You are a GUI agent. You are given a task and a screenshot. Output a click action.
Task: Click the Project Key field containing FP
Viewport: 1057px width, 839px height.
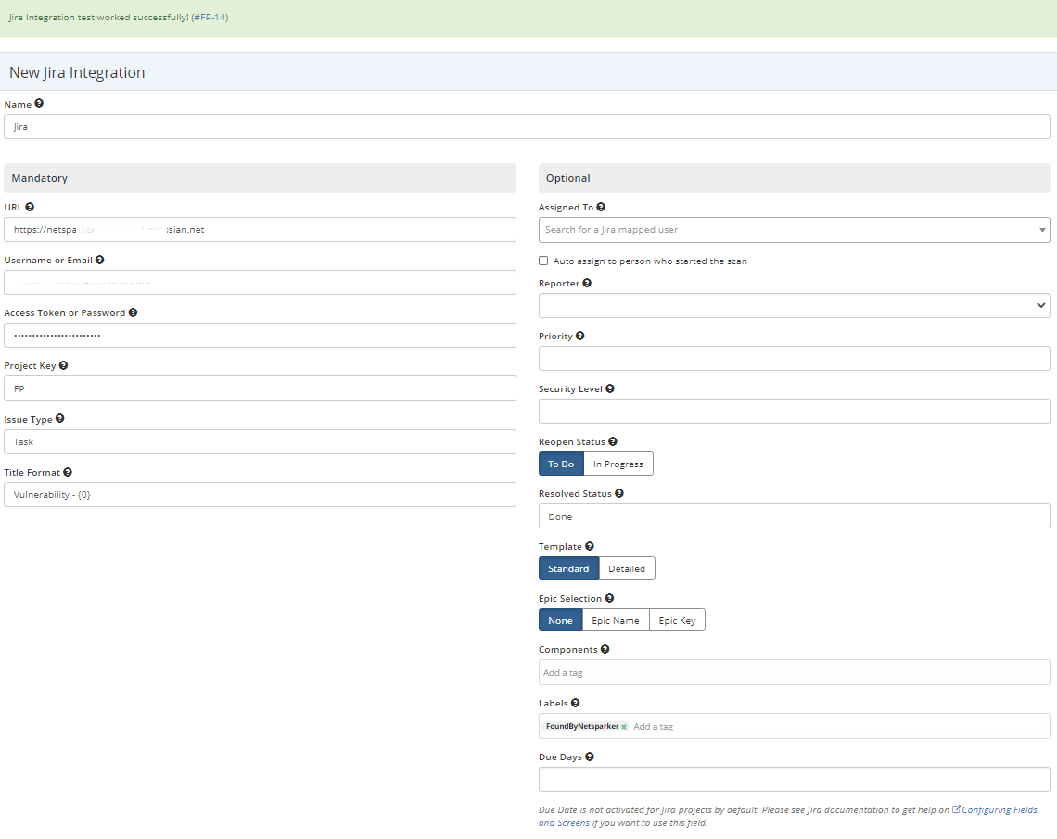pyautogui.click(x=260, y=388)
